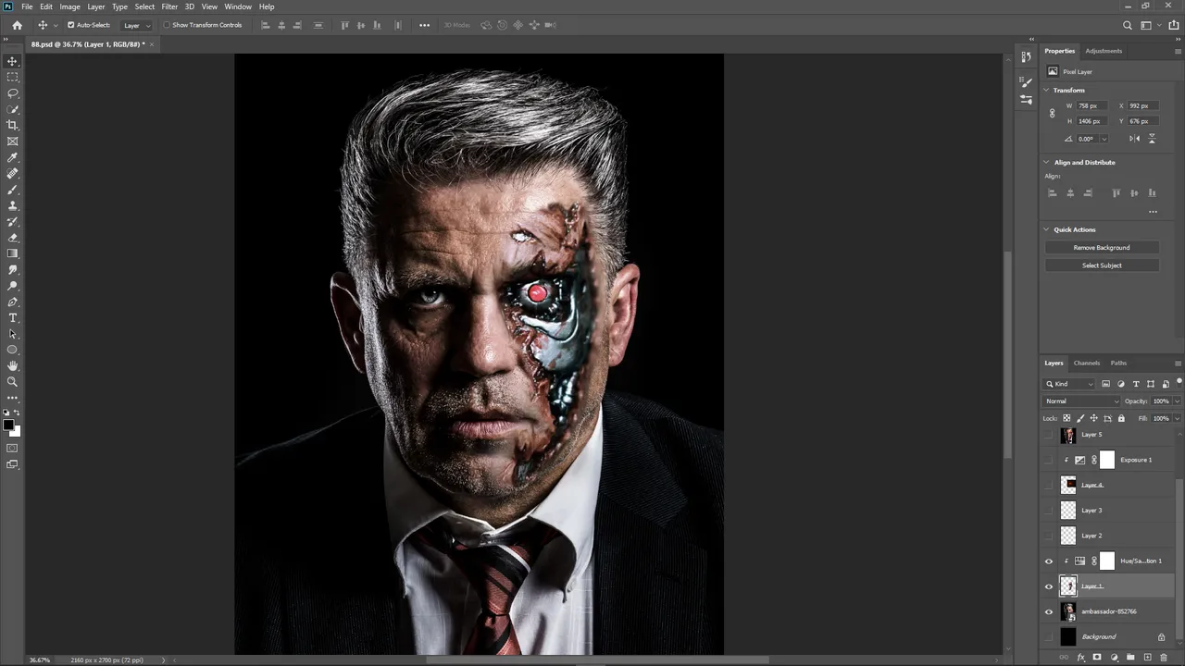This screenshot has width=1185, height=666.
Task: Show Background layer visibility
Action: [1049, 636]
